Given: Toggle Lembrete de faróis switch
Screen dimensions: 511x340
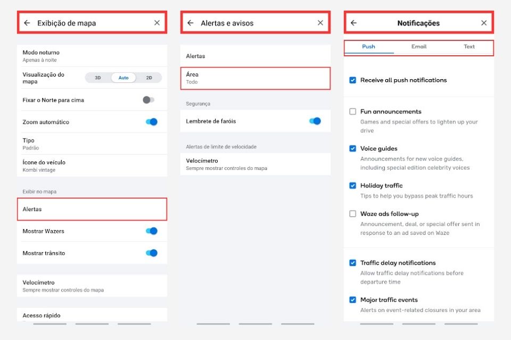Looking at the screenshot, I should (x=315, y=121).
